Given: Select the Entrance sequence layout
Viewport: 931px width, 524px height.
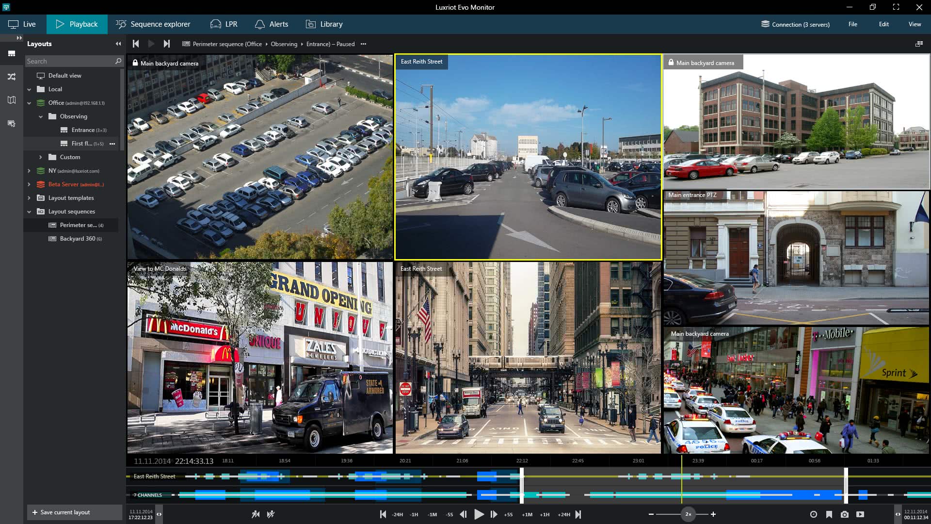Looking at the screenshot, I should pos(82,129).
